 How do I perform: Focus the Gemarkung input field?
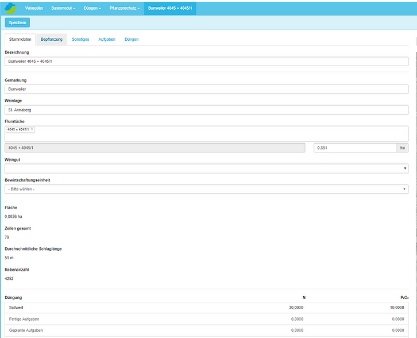point(206,90)
